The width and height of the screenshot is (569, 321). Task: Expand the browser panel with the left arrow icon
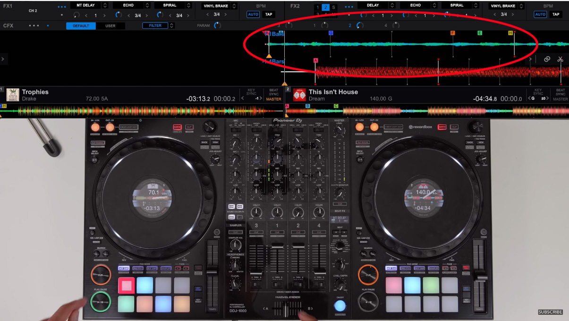(3, 59)
